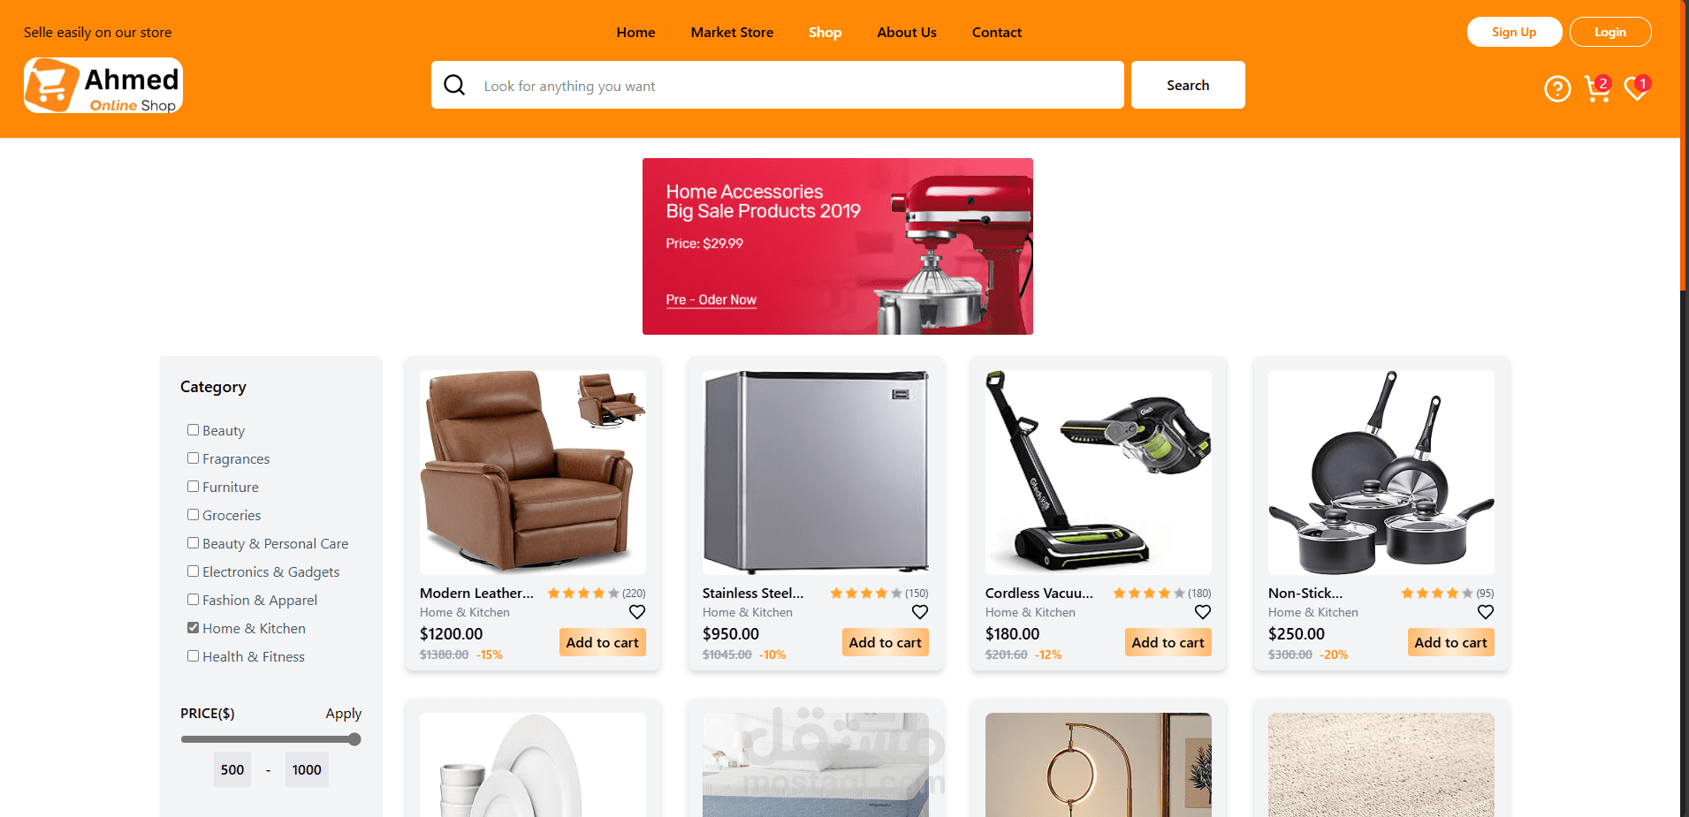Follow the Pre - Oder Now link
1689x817 pixels.
711,300
